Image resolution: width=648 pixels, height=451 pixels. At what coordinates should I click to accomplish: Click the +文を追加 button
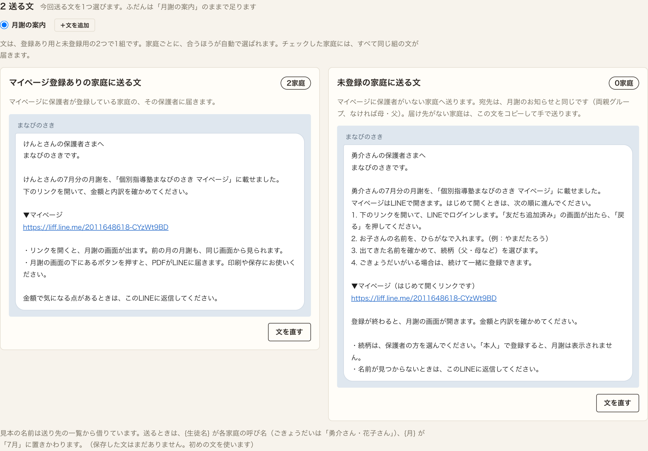click(75, 25)
